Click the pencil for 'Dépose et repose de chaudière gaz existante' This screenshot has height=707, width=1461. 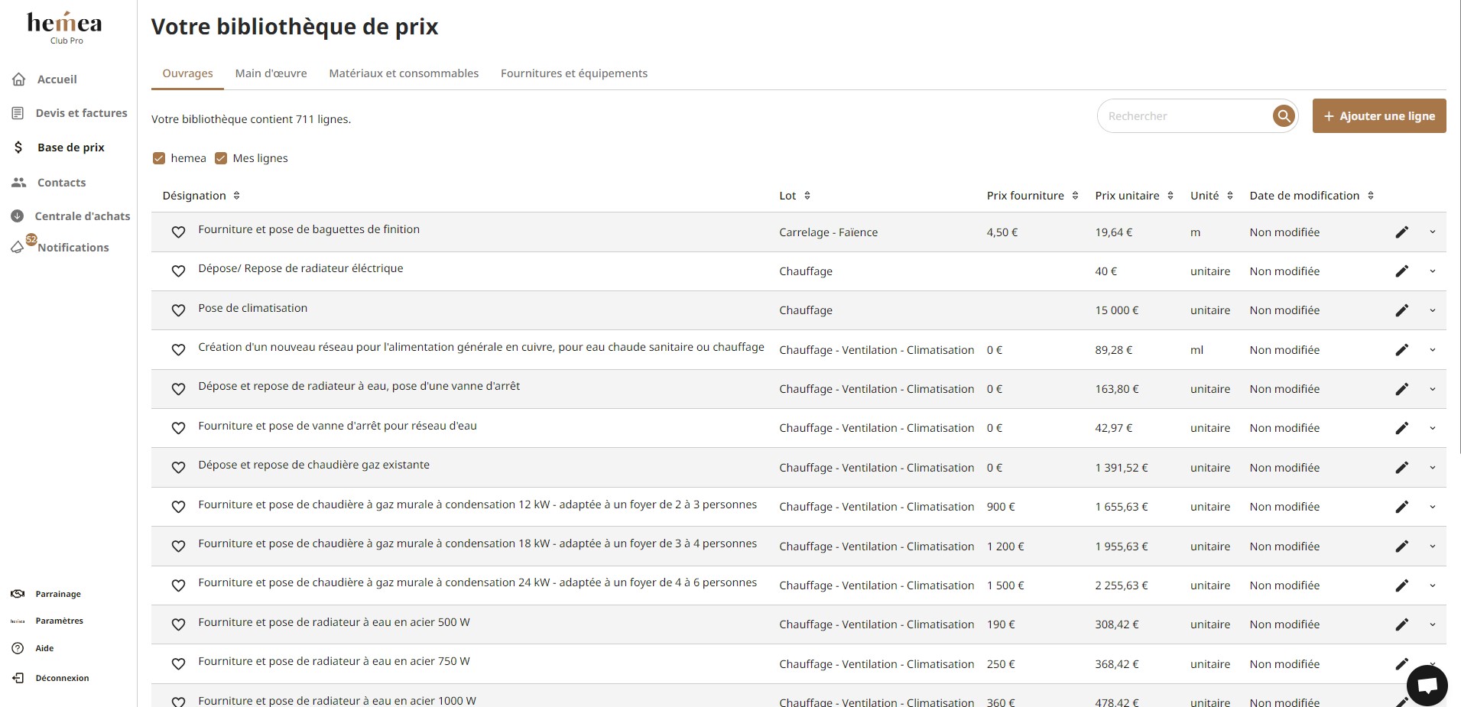[x=1401, y=468]
